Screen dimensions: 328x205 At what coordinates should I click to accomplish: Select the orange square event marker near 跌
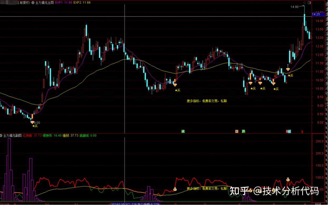click(237, 131)
